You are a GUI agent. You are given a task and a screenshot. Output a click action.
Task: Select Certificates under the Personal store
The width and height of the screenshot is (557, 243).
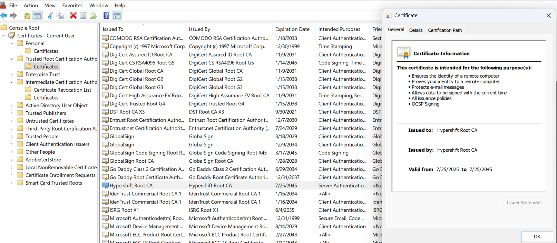(46, 51)
